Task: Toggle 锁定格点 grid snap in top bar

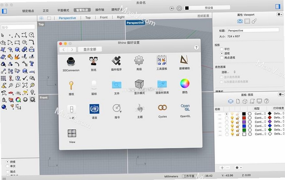Action: [28, 11]
